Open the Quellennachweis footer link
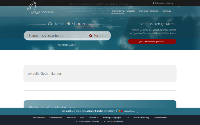Screen dimensions: 200x125 pyautogui.click(x=160, y=118)
